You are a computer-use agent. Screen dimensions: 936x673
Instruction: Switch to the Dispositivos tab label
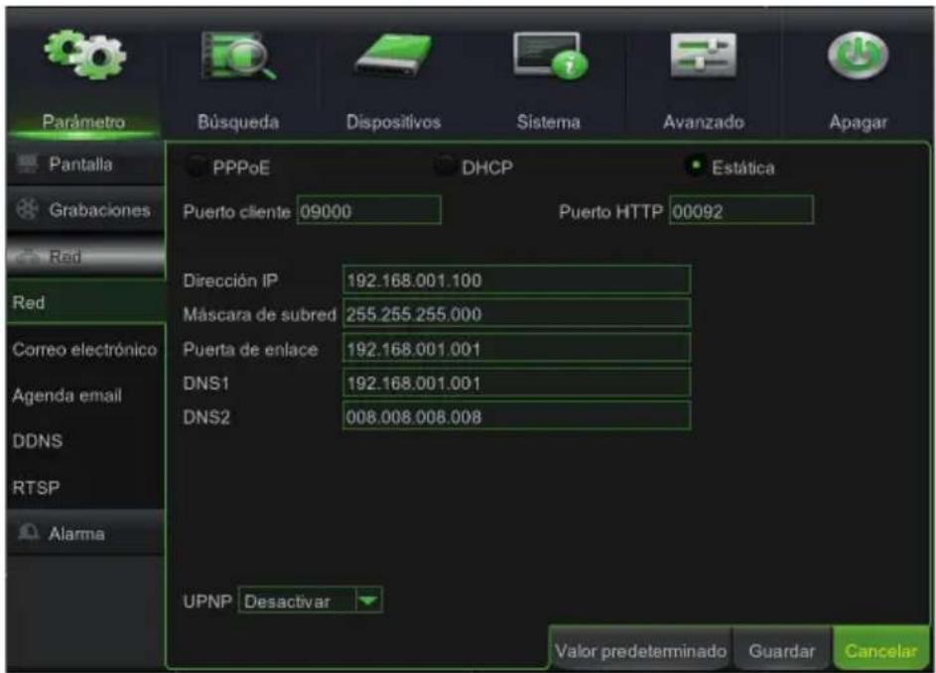tap(393, 122)
